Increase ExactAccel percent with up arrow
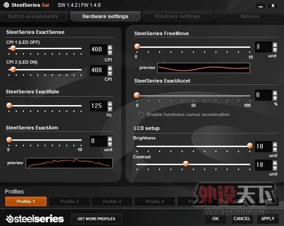Screen dimensions: 284x226 (275, 93)
